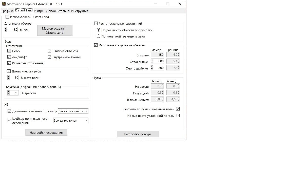Click the Высота волн value field

click(x=14, y=78)
